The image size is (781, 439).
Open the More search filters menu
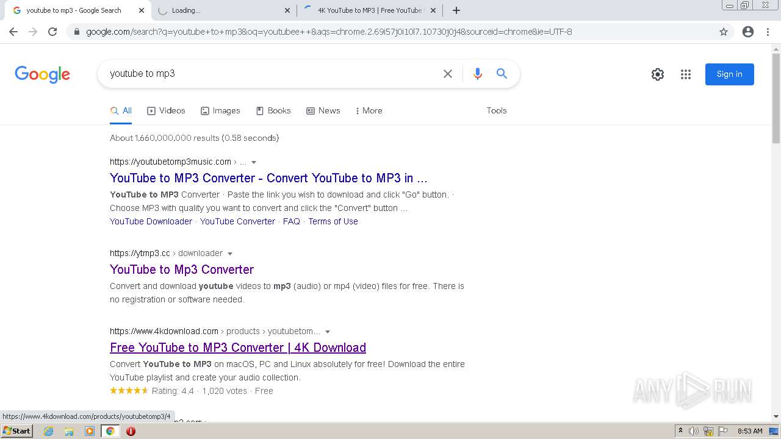point(369,110)
